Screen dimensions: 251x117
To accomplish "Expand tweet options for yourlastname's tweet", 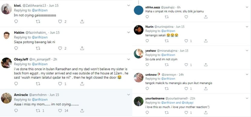I will (x=247, y=98).
